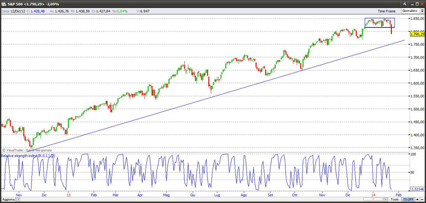Click the maximum value M: 1.438,59

tap(80, 11)
